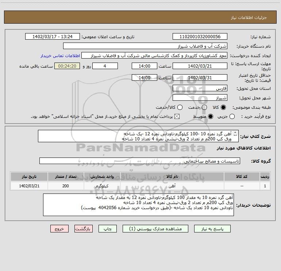This screenshot has height=271, width=281.
Task: Toggle the اسناد خزانه اسلامی payment checkbox
Action: point(177,116)
